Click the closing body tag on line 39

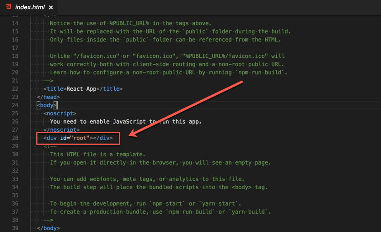(x=48, y=228)
